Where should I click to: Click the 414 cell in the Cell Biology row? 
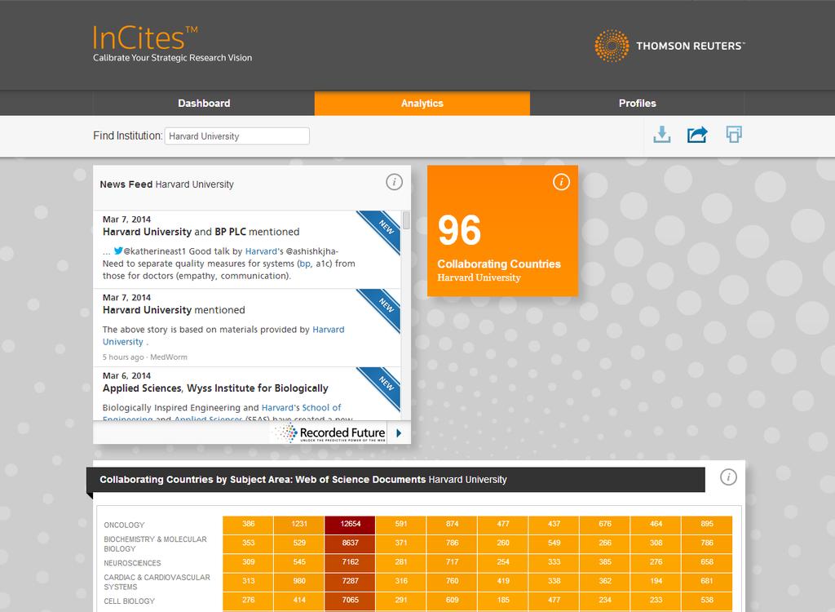(x=299, y=601)
